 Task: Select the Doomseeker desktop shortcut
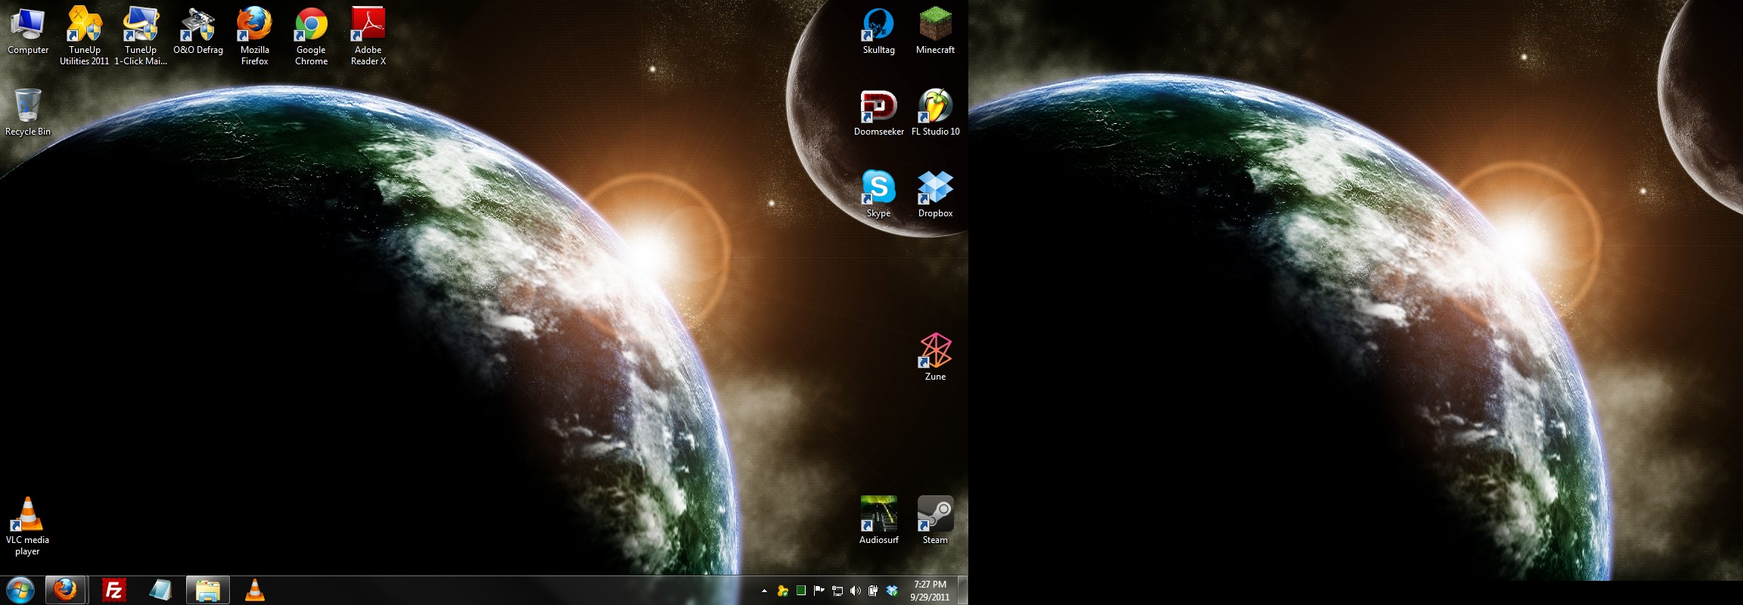tap(878, 108)
